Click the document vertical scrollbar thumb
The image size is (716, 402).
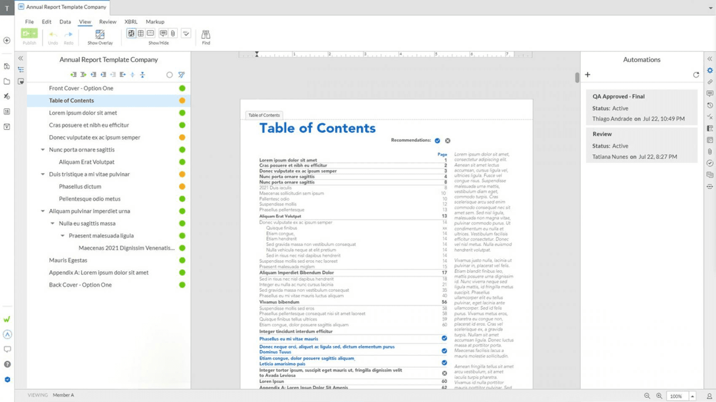pyautogui.click(x=577, y=77)
